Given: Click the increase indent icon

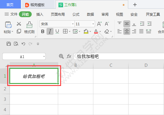Looking at the screenshot, I should pyautogui.click(x=149, y=24).
